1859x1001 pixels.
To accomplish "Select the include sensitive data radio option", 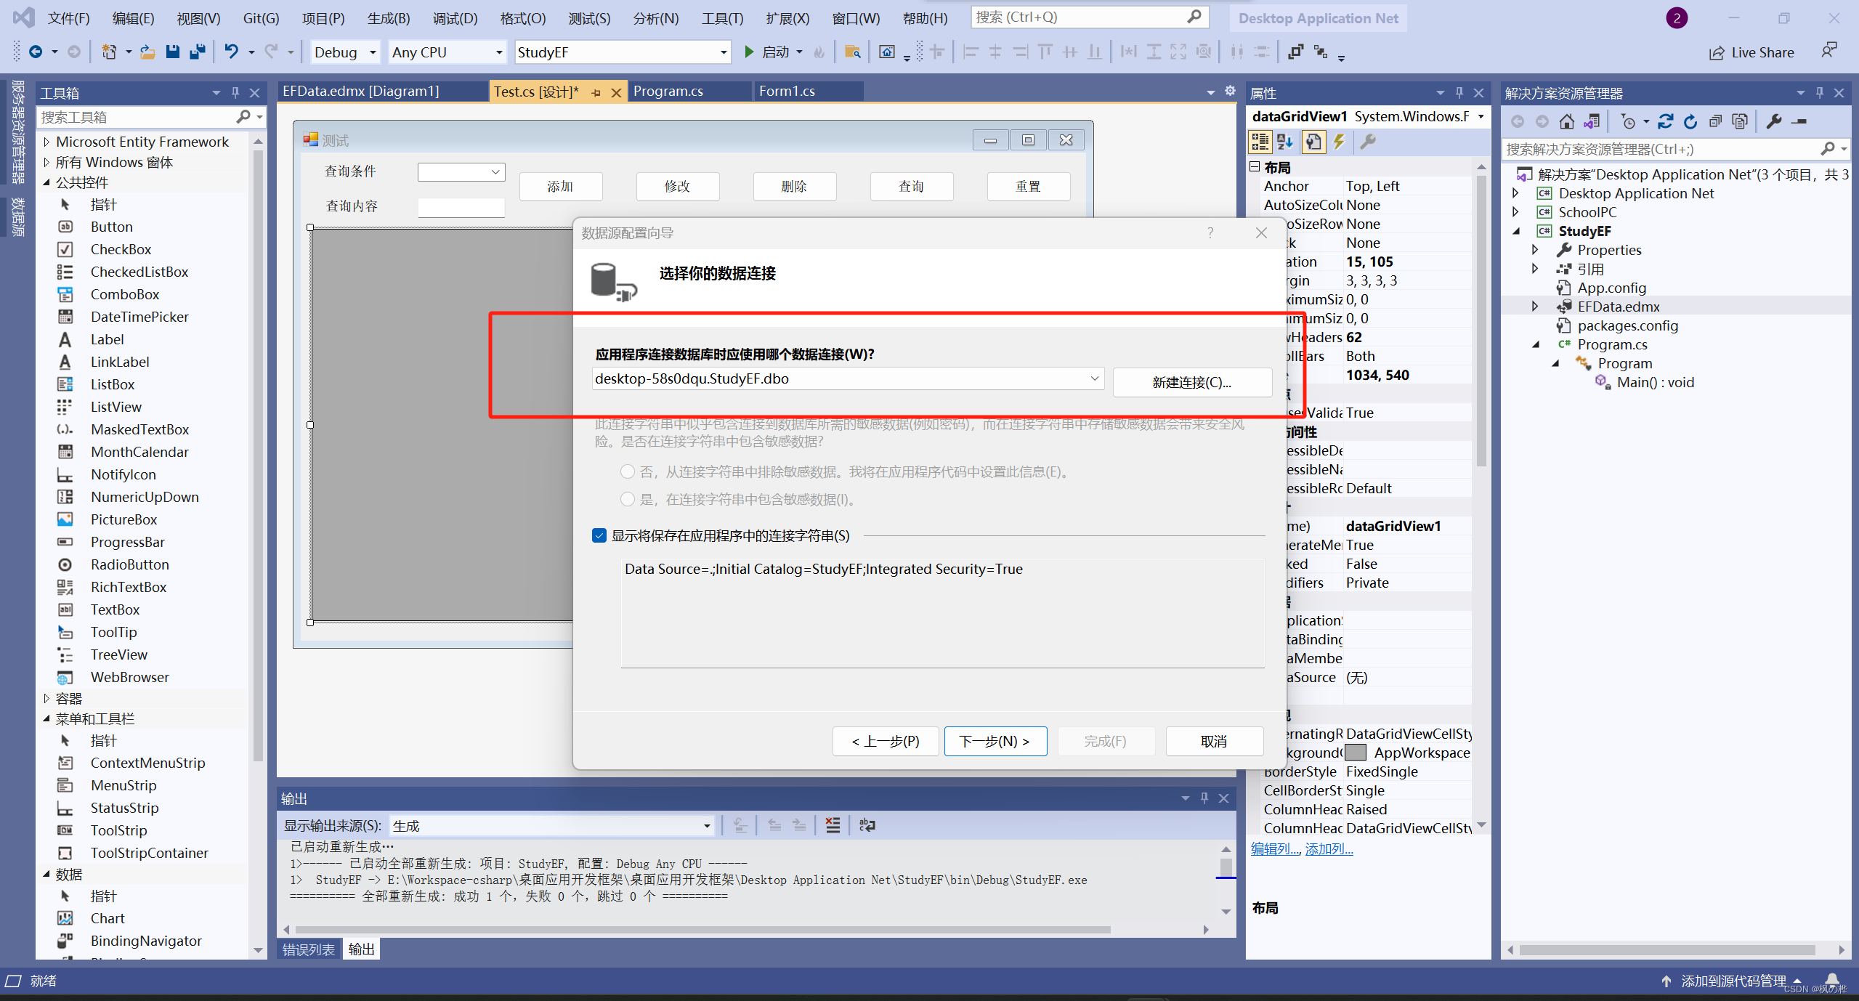I will point(628,500).
